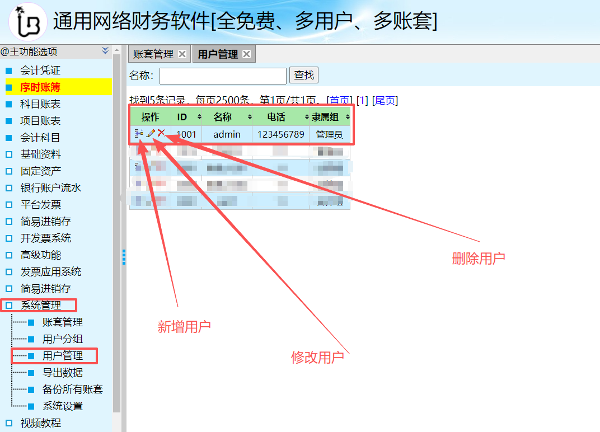600x432 pixels.
Task: Go to the 首页 first page link
Action: [339, 101]
